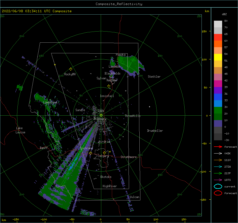Click the Calgary city label
238x223 pixels.
pyautogui.click(x=103, y=156)
